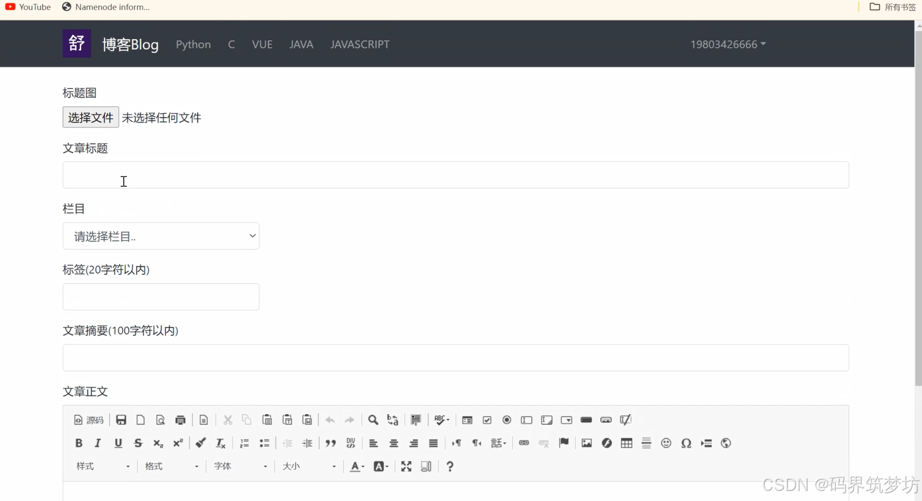This screenshot has height=501, width=922.
Task: Open the 字体 font dropdown
Action: (240, 466)
